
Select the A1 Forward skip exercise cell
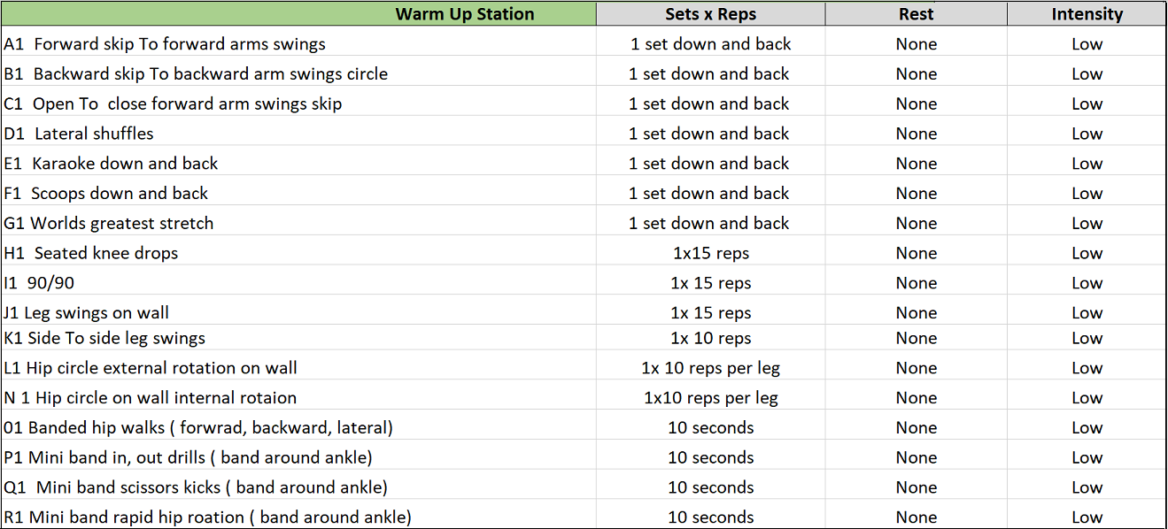[x=165, y=44]
